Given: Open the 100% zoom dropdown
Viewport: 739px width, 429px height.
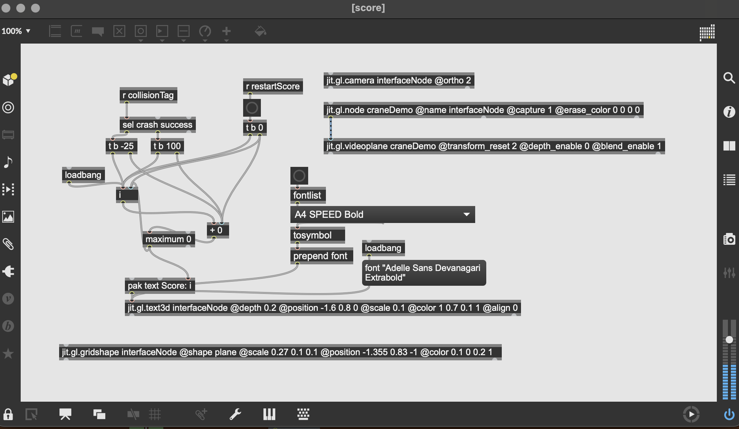Looking at the screenshot, I should [16, 31].
